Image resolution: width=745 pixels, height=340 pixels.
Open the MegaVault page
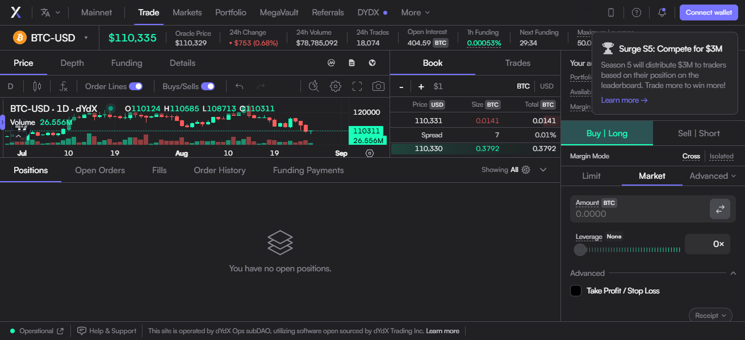pos(279,12)
